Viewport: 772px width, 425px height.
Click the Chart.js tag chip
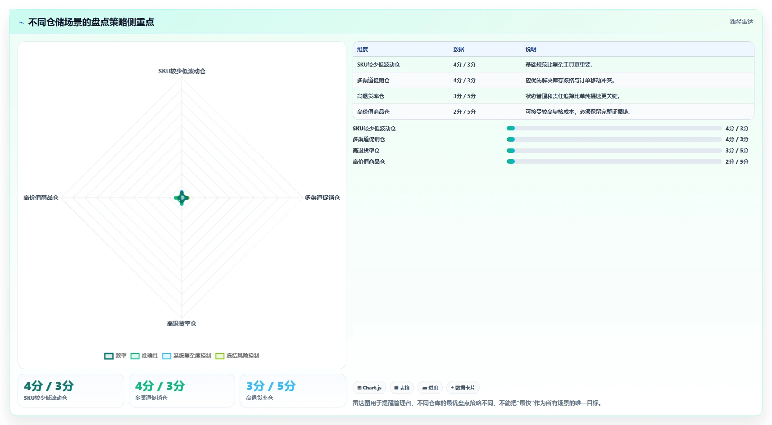point(369,388)
